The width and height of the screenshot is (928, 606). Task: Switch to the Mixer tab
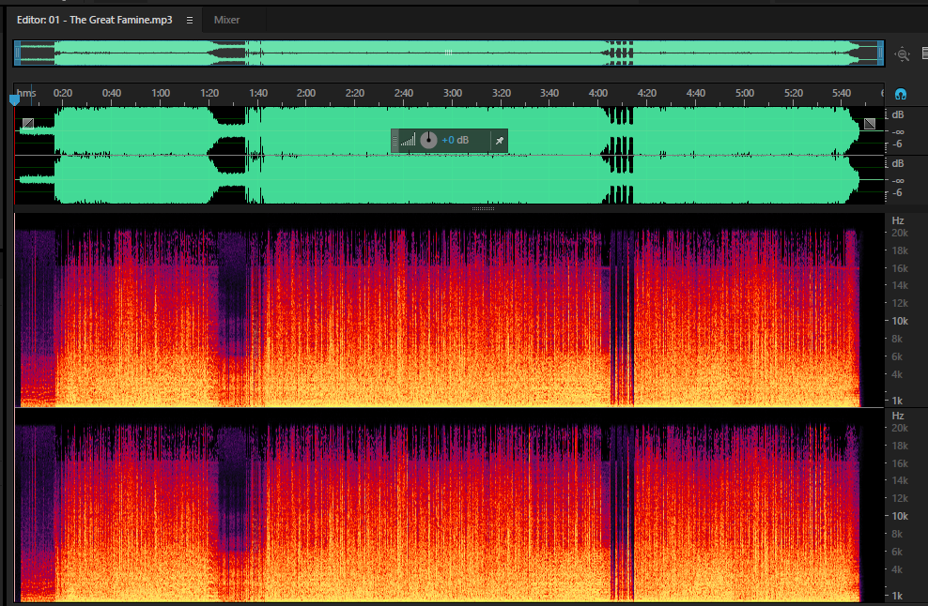226,20
